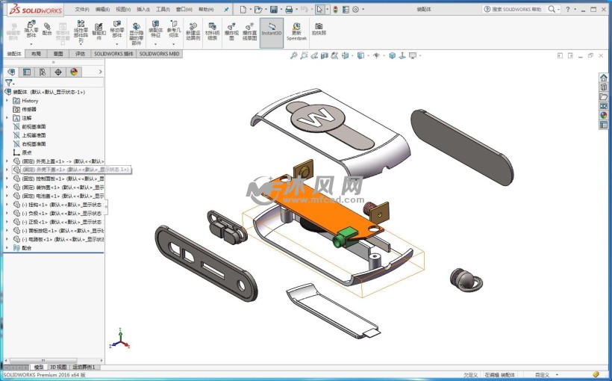
Task: Click Take Snapshot (拍快照) camera icon
Action: [x=319, y=29]
